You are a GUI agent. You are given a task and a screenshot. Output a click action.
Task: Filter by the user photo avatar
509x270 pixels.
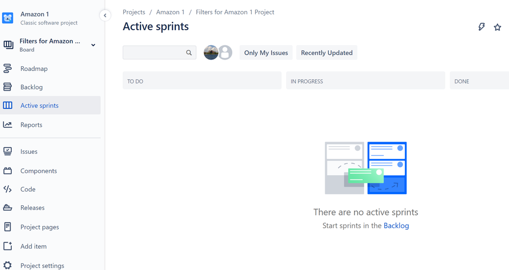point(211,52)
